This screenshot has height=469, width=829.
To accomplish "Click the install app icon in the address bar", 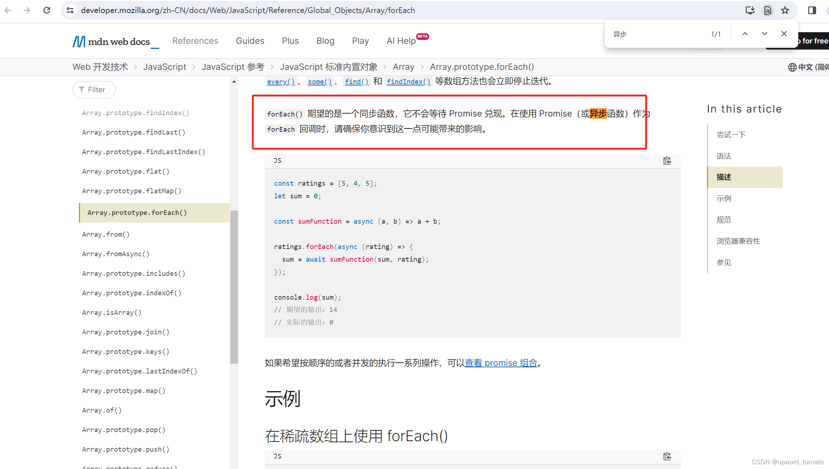I will pyautogui.click(x=750, y=10).
